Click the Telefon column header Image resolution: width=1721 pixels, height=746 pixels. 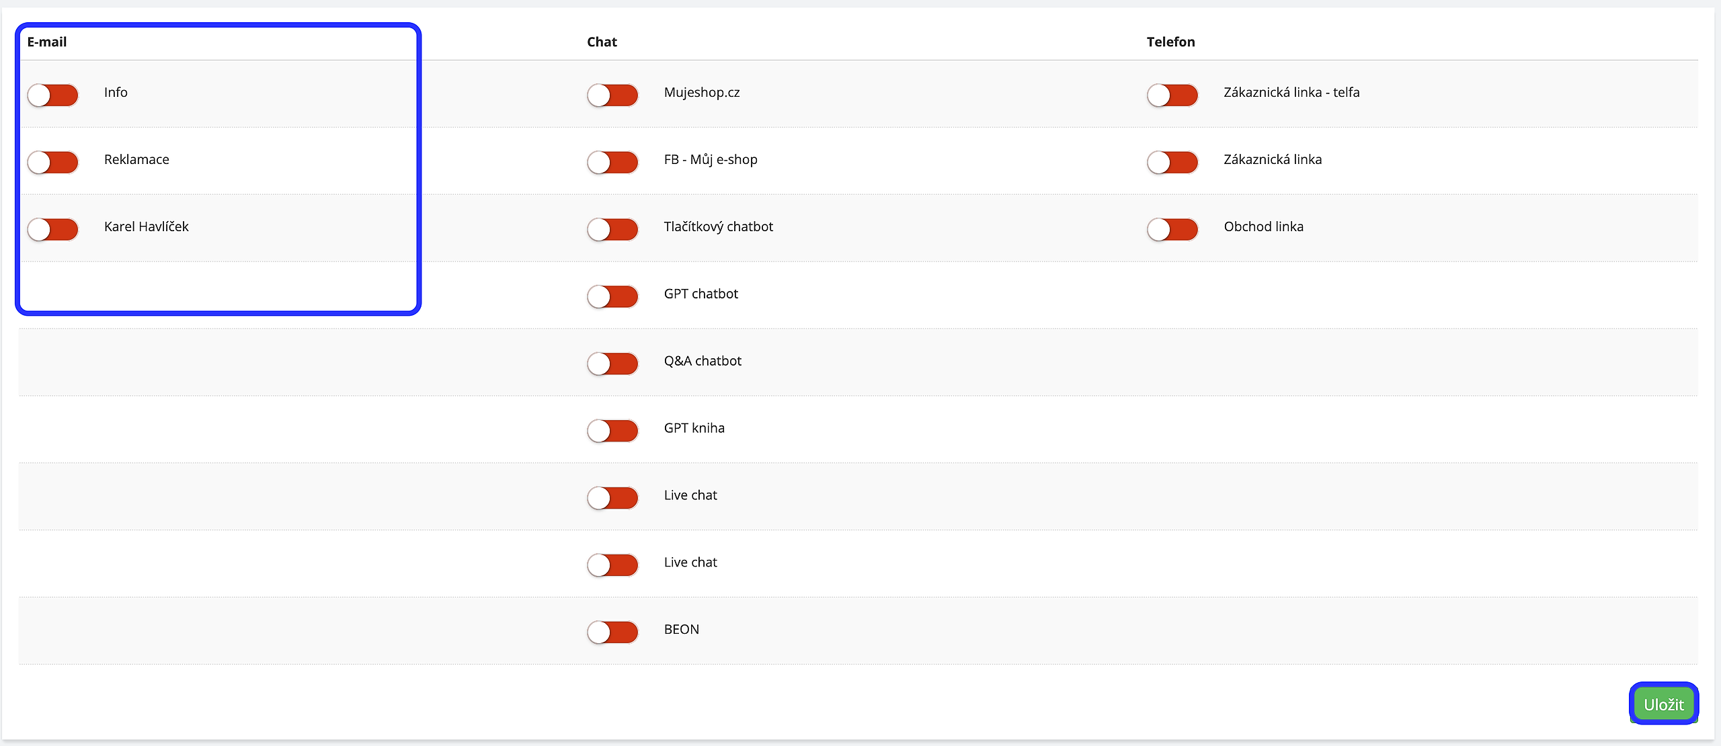tap(1170, 42)
